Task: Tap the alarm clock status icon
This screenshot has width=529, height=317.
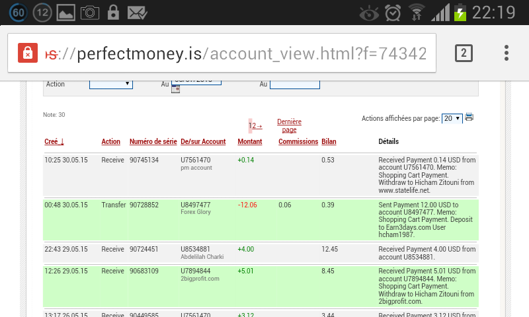Action: [x=393, y=12]
